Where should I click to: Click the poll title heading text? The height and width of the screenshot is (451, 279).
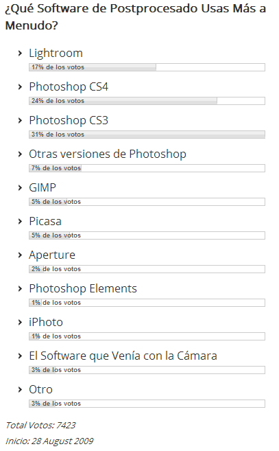click(135, 17)
